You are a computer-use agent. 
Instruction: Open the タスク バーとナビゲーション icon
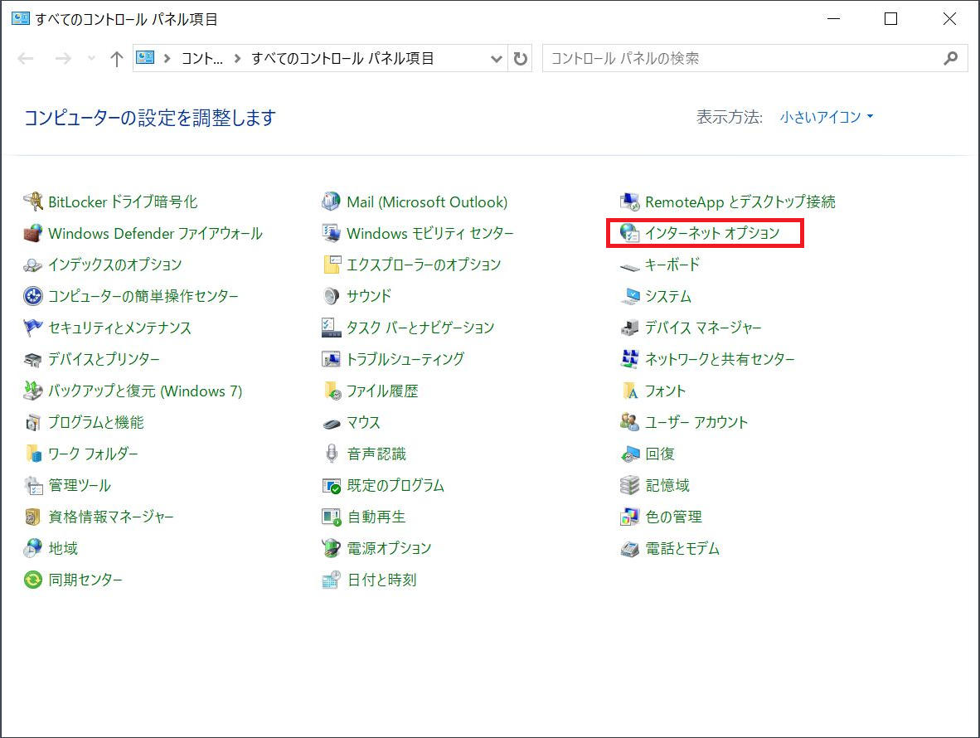pyautogui.click(x=331, y=328)
